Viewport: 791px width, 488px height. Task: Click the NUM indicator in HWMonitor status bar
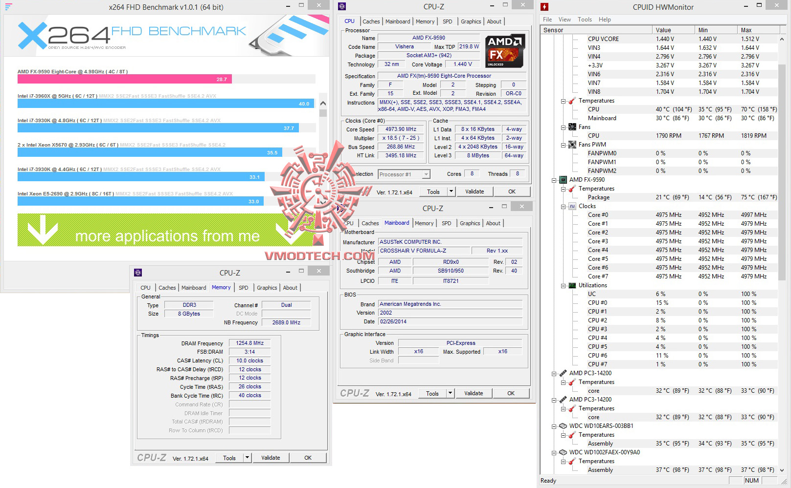click(752, 481)
